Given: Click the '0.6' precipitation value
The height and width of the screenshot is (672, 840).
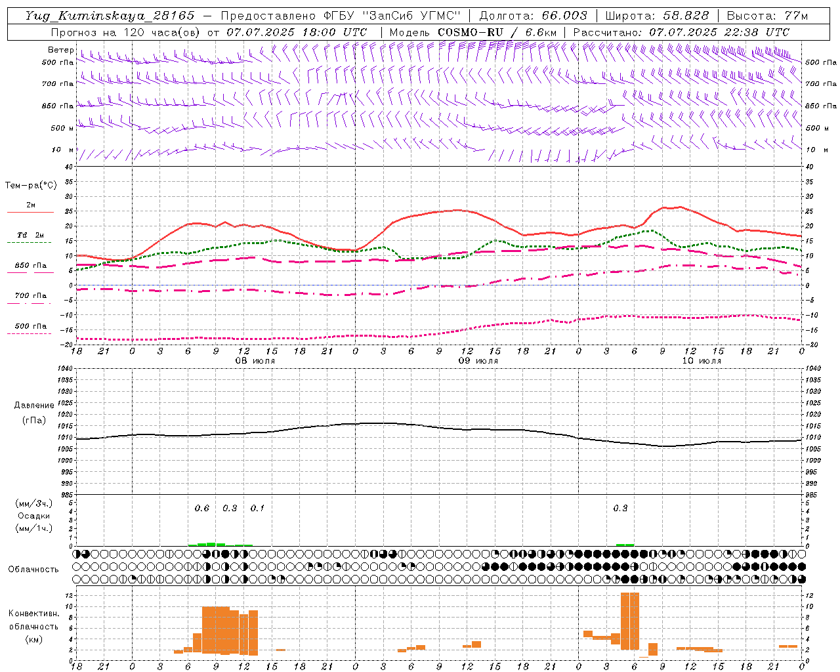Looking at the screenshot, I should click(x=202, y=509).
